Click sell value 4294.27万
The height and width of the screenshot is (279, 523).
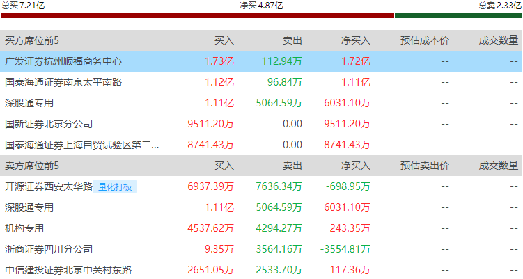tap(279, 228)
